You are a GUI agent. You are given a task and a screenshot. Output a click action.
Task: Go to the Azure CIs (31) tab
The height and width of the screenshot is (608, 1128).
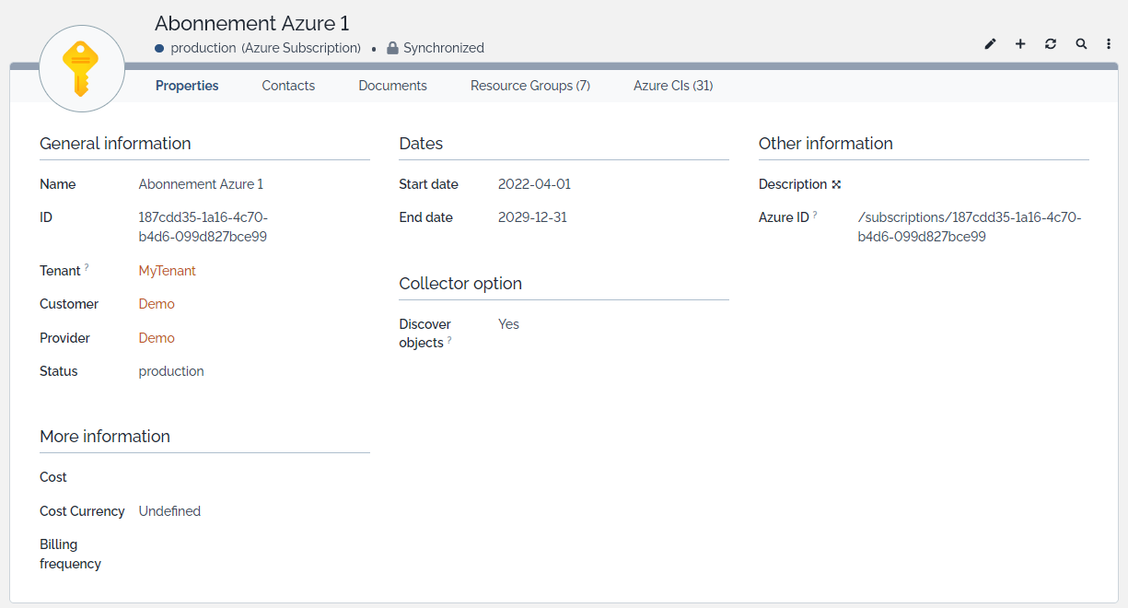tap(672, 86)
